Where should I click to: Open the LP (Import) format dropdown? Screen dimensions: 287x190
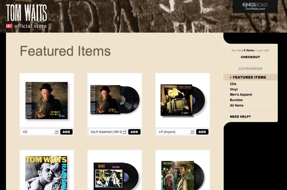(x=176, y=132)
